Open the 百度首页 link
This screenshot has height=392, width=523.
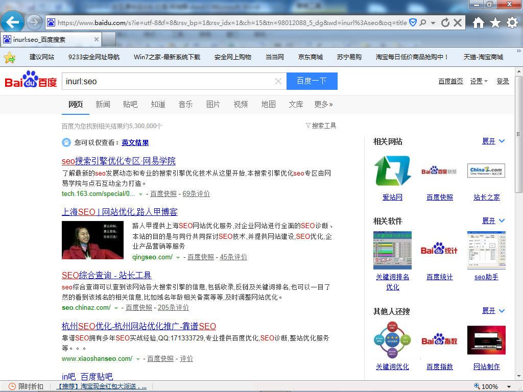pyautogui.click(x=450, y=81)
